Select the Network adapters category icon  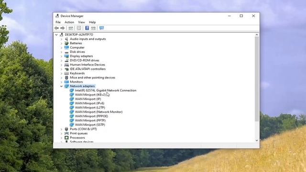pos(66,86)
